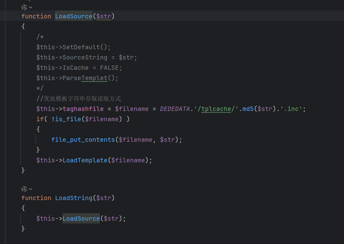
Task: Click the file_put_contents function call
Action: pyautogui.click(x=83, y=140)
